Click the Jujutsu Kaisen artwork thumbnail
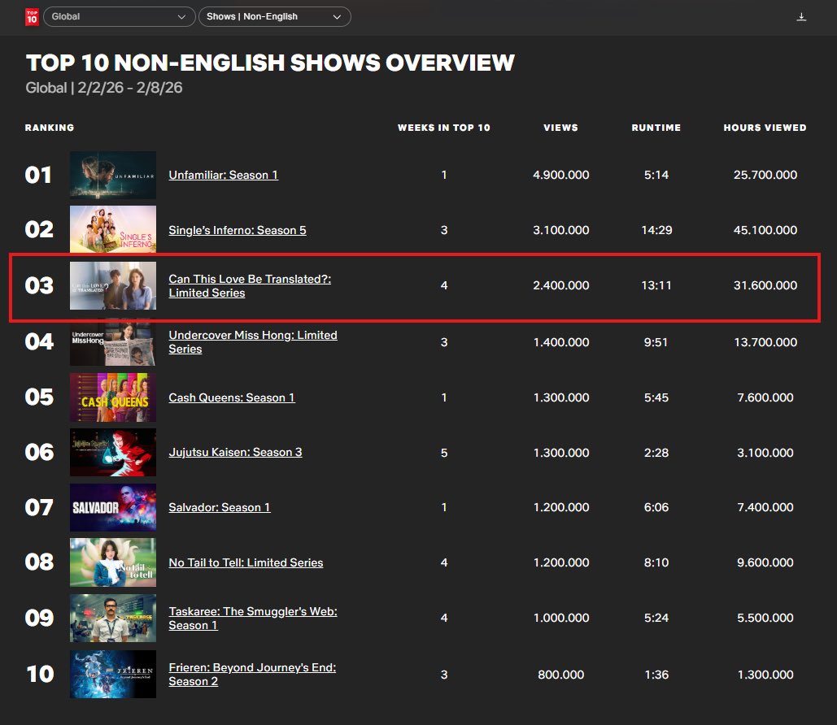 coord(113,453)
